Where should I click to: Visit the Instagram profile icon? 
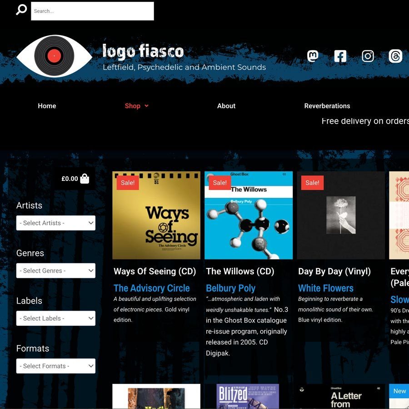coord(368,56)
